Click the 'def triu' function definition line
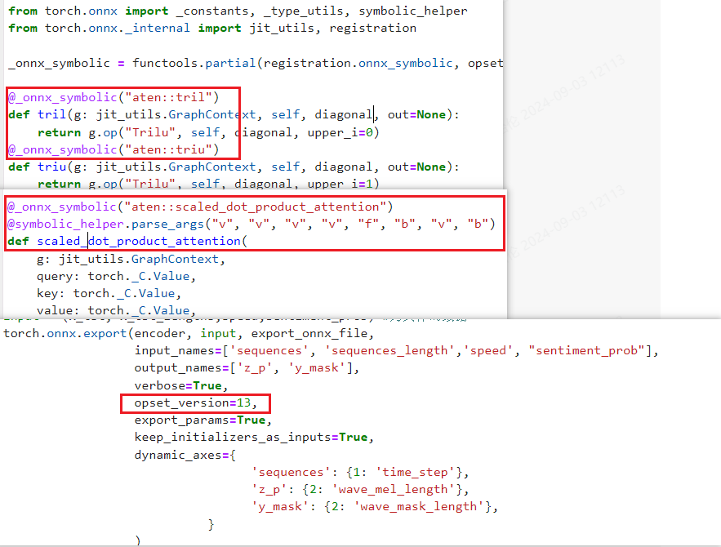 234,167
